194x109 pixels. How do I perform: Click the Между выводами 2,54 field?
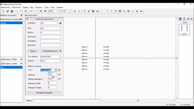pos(52,79)
